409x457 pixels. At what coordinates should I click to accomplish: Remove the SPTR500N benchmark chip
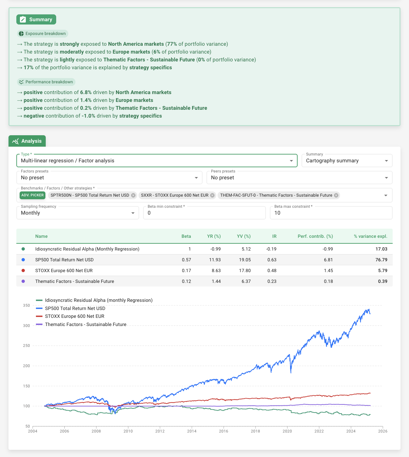click(x=133, y=195)
